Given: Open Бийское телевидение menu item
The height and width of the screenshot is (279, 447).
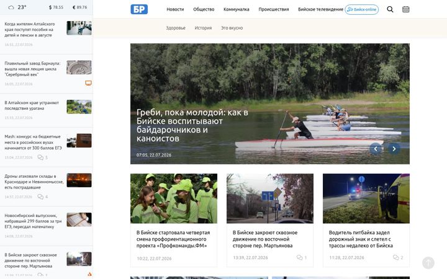Looking at the screenshot, I should [321, 9].
